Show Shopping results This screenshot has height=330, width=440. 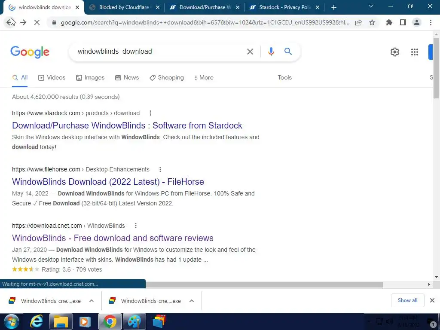[x=167, y=78]
